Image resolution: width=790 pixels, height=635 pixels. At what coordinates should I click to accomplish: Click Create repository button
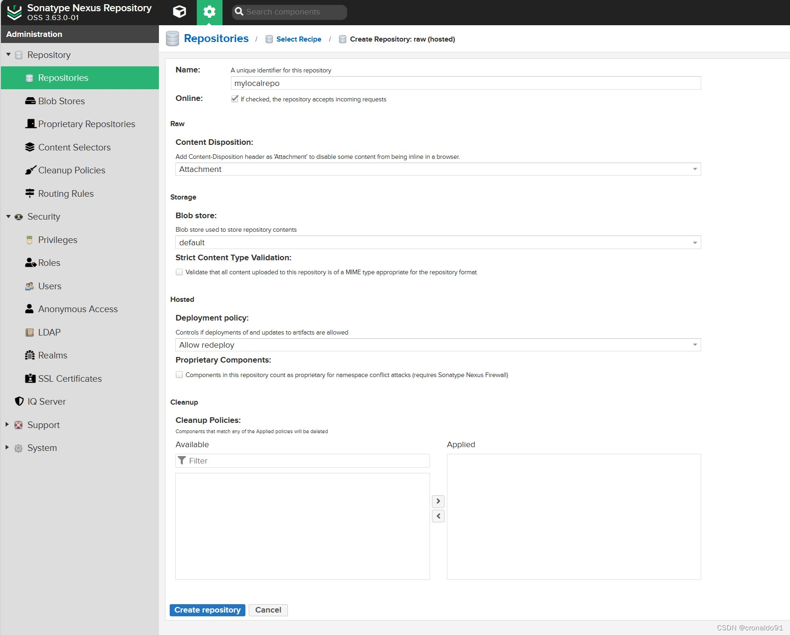pyautogui.click(x=208, y=610)
